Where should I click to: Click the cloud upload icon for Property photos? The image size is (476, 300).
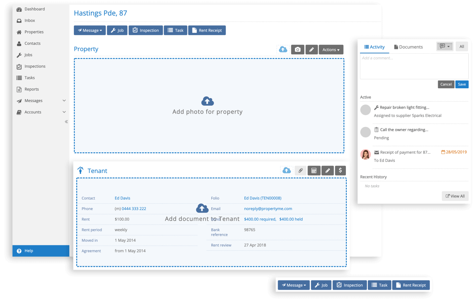pos(283,49)
